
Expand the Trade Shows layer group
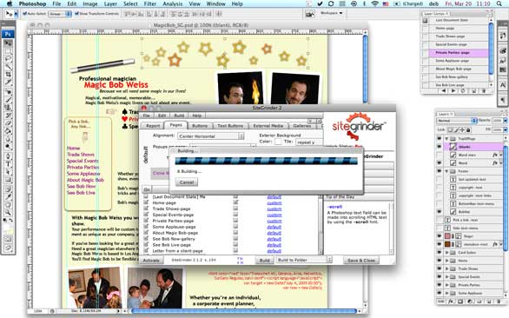coord(447,268)
